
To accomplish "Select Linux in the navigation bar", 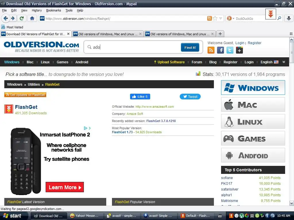I will [45, 62].
